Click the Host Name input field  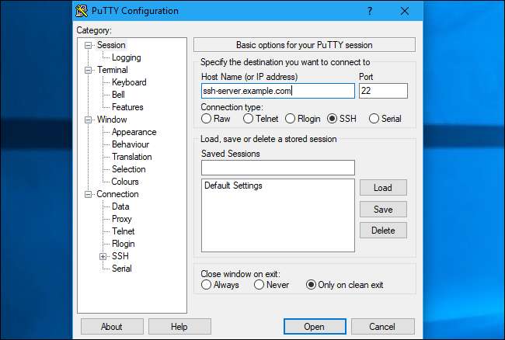277,91
